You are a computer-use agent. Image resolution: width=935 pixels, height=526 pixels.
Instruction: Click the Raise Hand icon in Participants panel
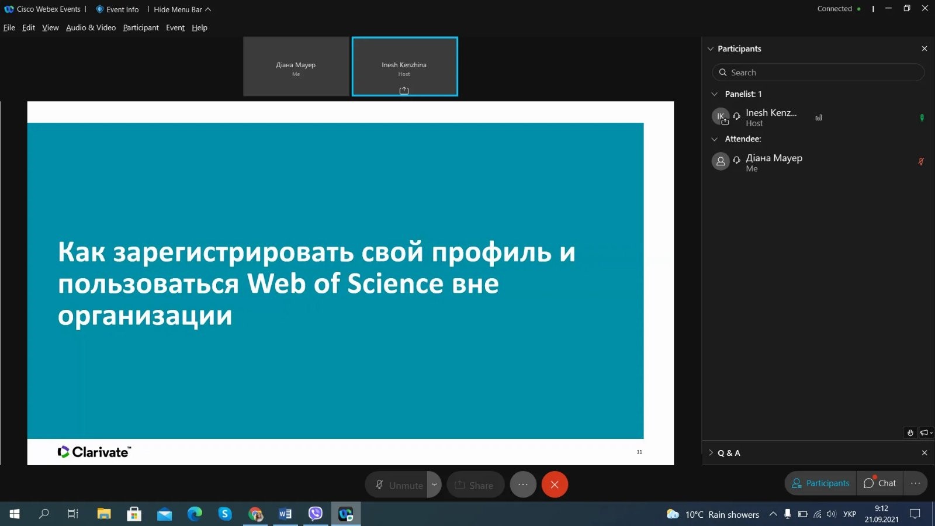(x=910, y=432)
